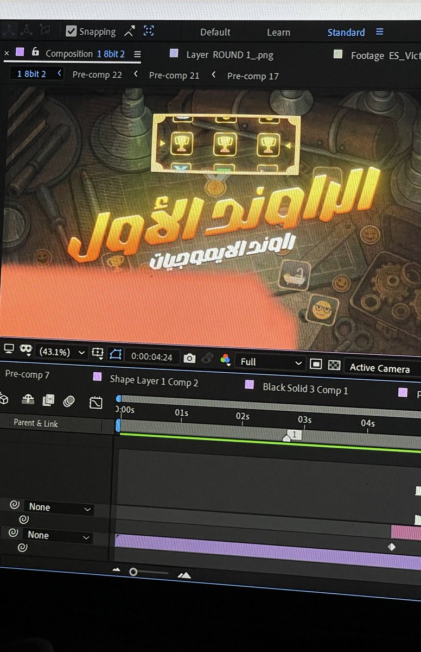This screenshot has width=421, height=652.
Task: Switch to the Pre-comp 7 timeline tab
Action: pyautogui.click(x=27, y=374)
